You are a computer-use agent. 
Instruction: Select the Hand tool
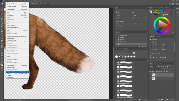coord(2,56)
